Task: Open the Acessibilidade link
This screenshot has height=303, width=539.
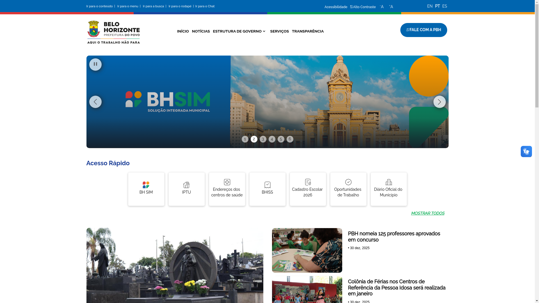Action: [x=336, y=7]
